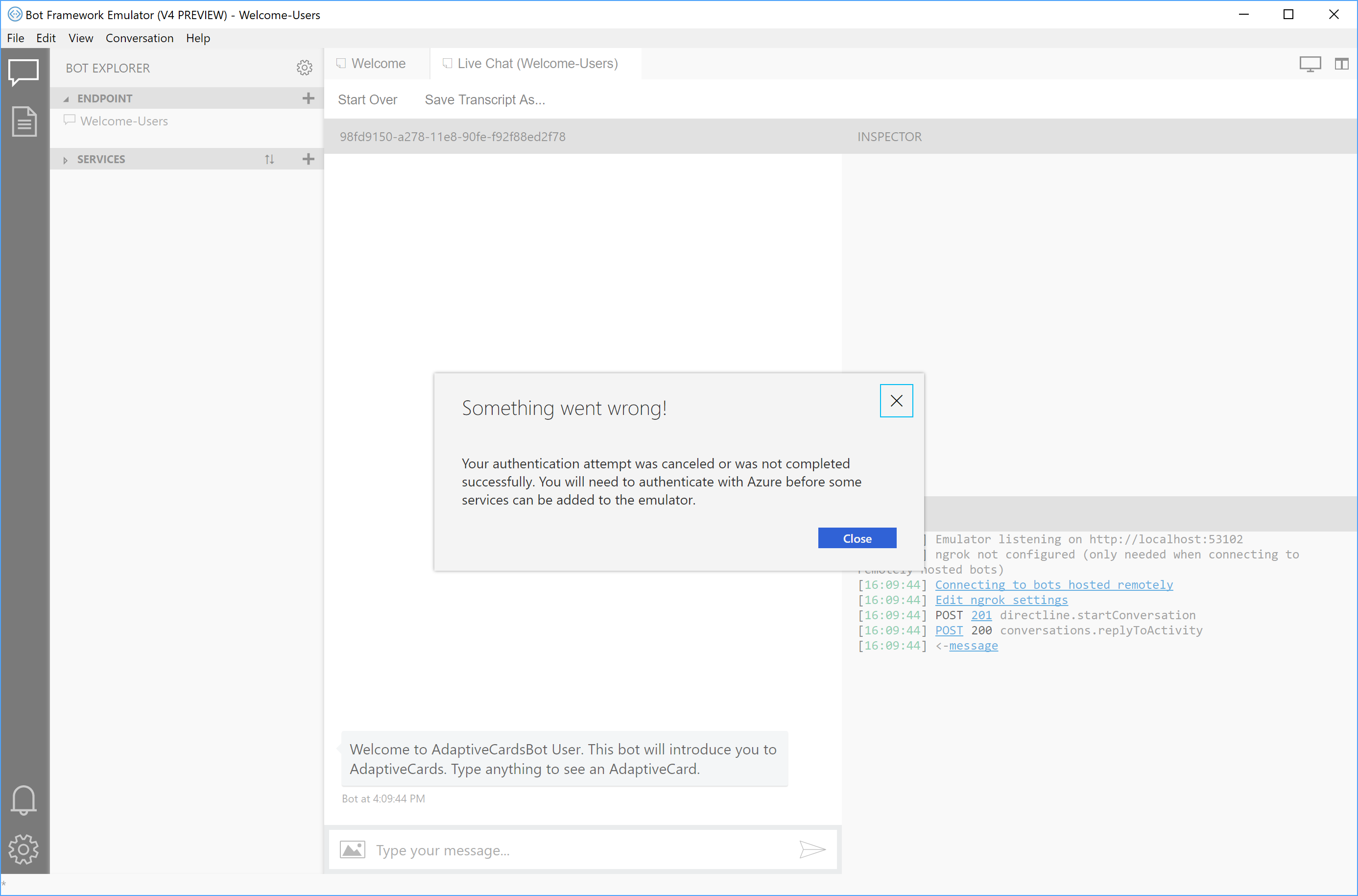Close the Something went wrong dialog
Viewport: 1358px width, 896px height.
896,401
